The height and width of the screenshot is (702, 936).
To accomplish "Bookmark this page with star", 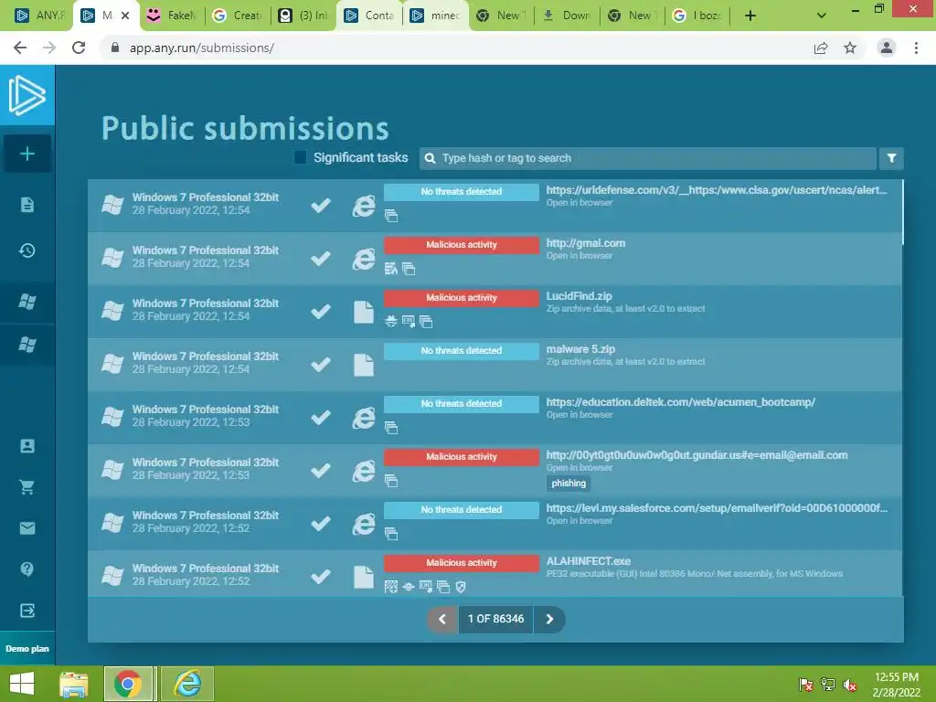I will 850,48.
